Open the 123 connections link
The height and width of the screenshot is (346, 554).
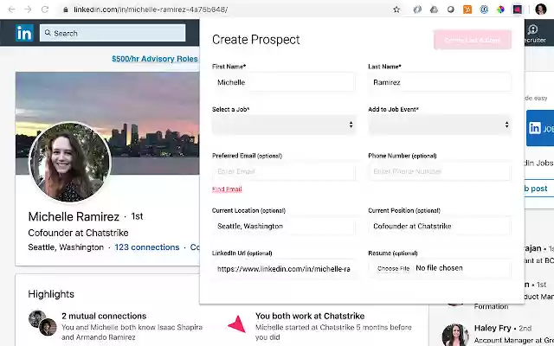(147, 247)
